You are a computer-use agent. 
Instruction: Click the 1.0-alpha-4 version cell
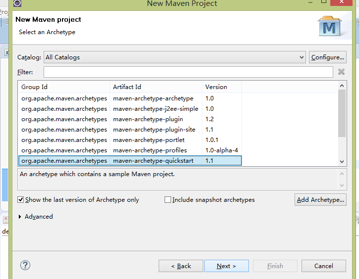221,150
